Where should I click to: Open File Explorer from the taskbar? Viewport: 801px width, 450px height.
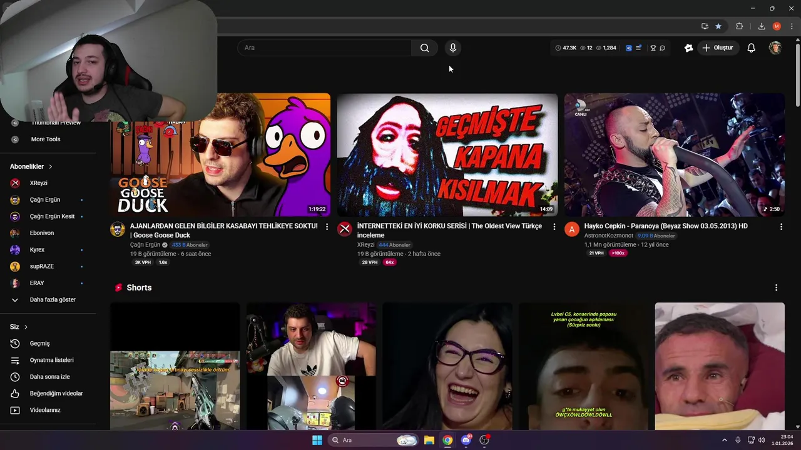(429, 440)
